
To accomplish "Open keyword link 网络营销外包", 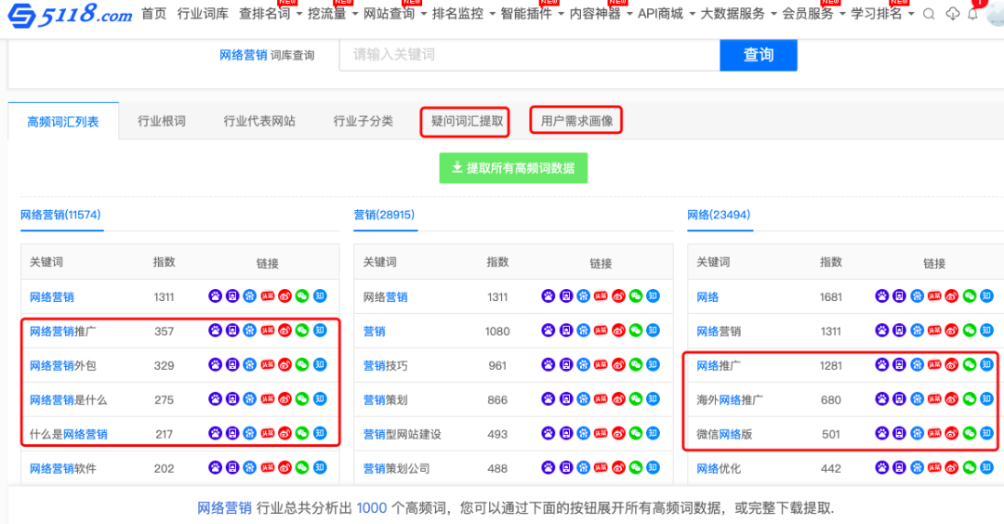I will (x=63, y=365).
